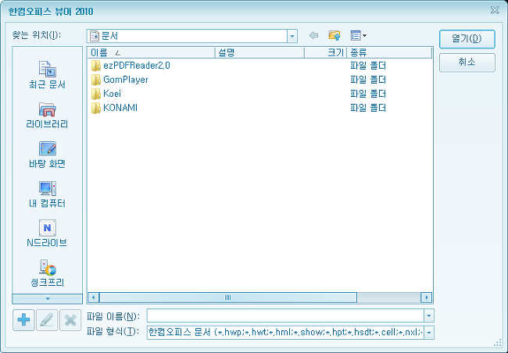Click the scrollbar left arrow
The height and width of the screenshot is (353, 508).
[x=93, y=298]
